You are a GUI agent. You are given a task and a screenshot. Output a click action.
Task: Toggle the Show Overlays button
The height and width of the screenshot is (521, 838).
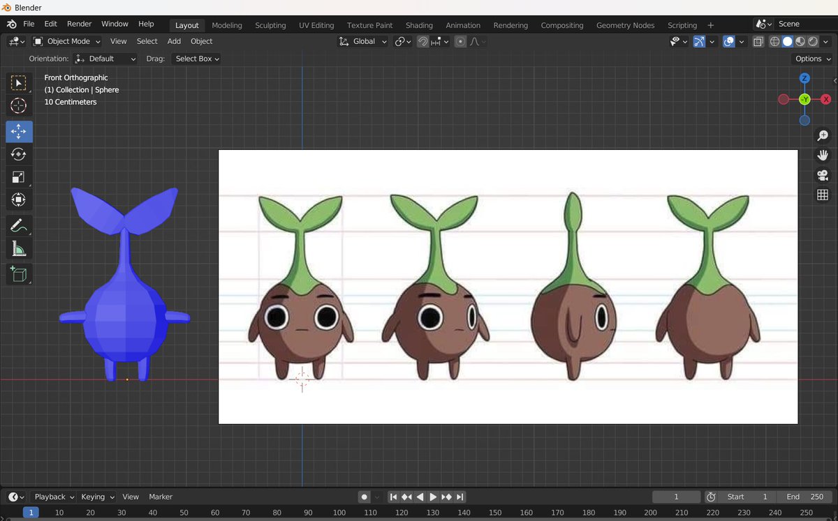[728, 41]
